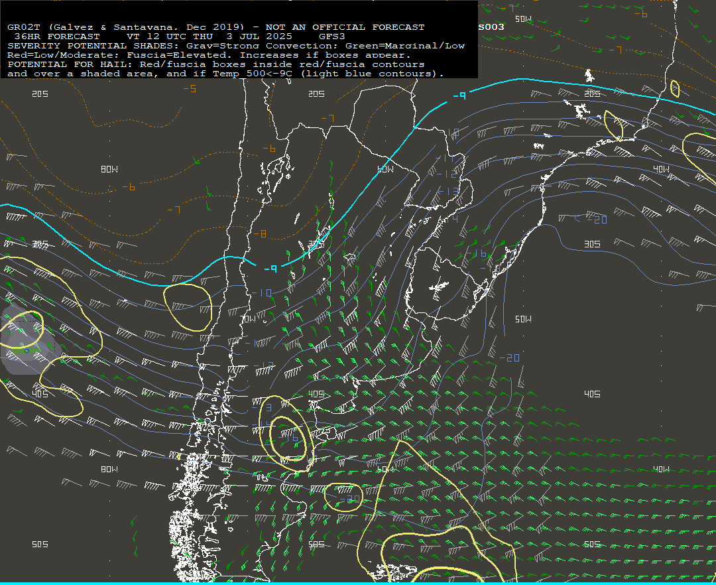Click the 'Temp 500<-9C (light blue contours)' text
The height and width of the screenshot is (585, 716).
coord(328,74)
